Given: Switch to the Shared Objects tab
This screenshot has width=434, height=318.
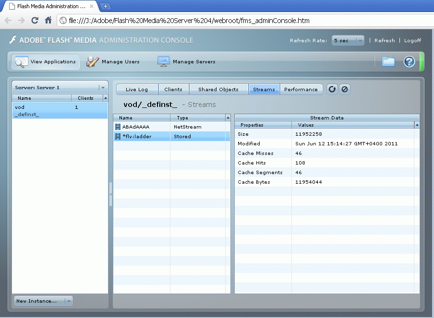Looking at the screenshot, I should click(x=218, y=89).
